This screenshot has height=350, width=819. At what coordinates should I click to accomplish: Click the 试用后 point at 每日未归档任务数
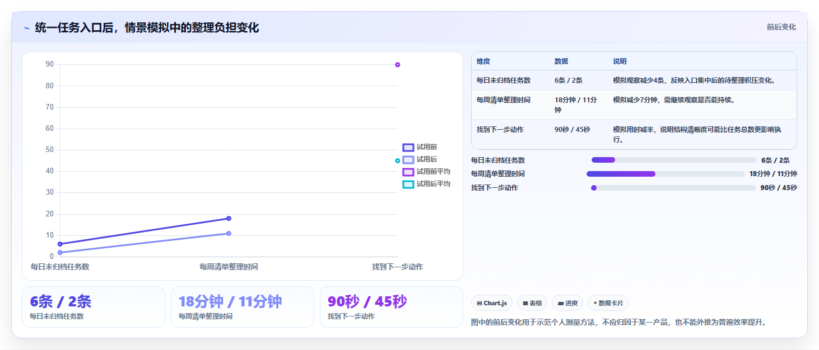pos(60,253)
